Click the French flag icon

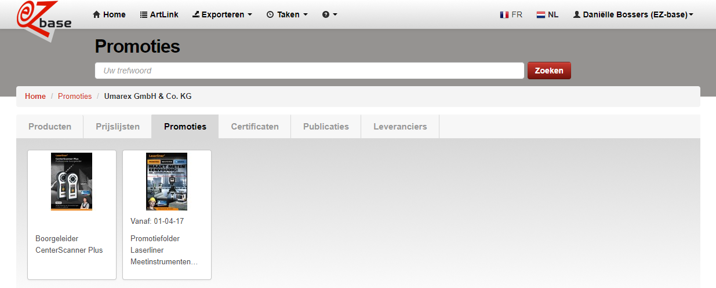pos(504,14)
